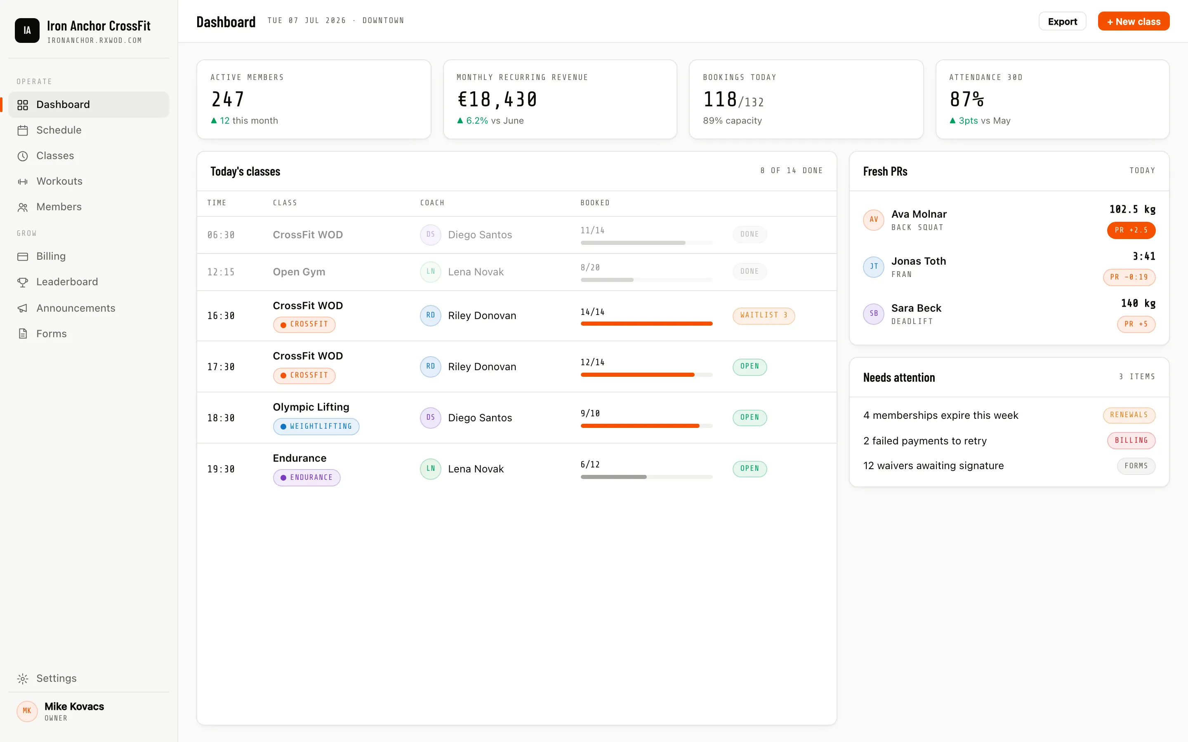Click the DS avatar in the 06:30 row
1188x742 pixels.
click(x=430, y=234)
